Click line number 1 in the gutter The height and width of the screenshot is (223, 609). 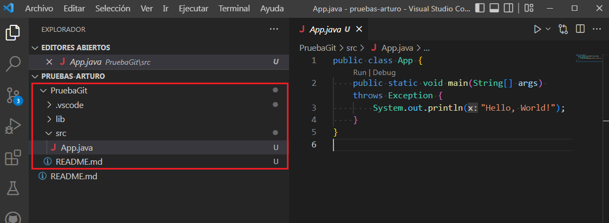(x=314, y=61)
